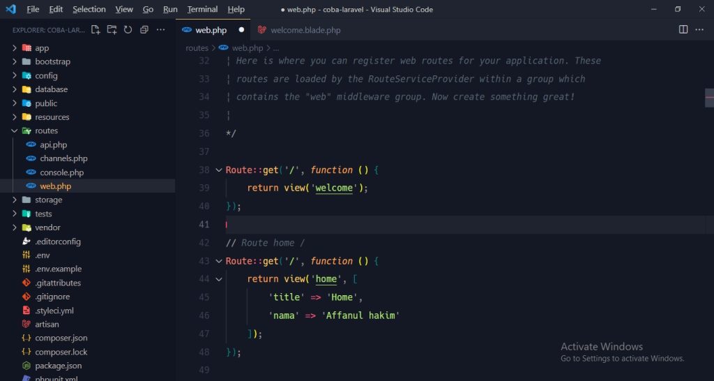Viewport: 714px width, 381px height.
Task: Fold the view array at line 44
Action: (x=219, y=279)
